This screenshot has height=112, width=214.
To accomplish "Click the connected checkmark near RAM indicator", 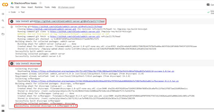I will coord(208,12).
